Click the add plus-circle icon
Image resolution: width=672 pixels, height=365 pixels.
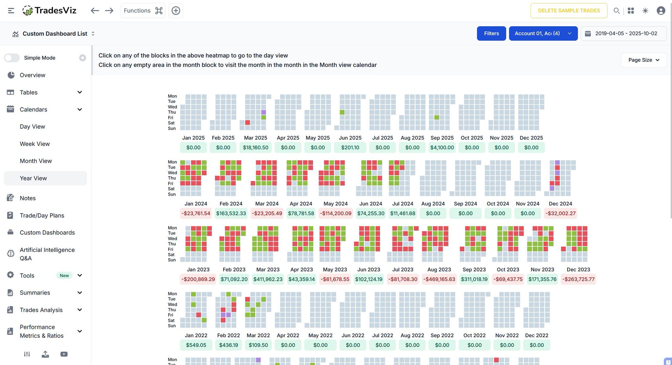click(176, 10)
